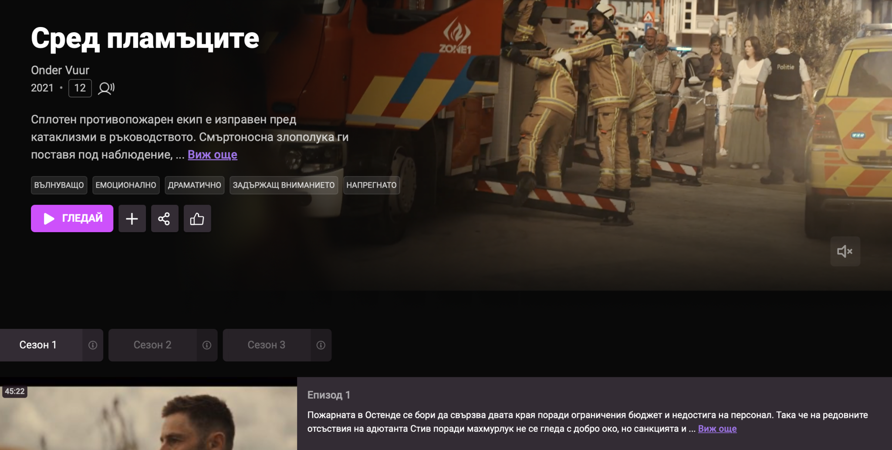Open the info icon for Сезон 3

pos(321,345)
